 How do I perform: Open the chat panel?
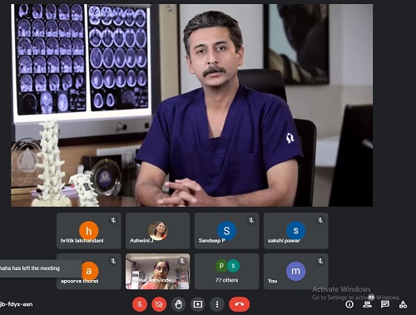(x=385, y=304)
